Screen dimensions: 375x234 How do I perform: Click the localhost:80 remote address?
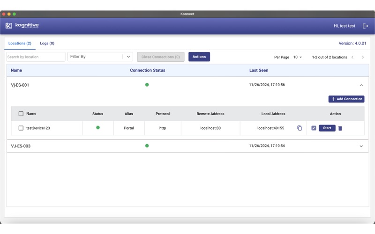(210, 128)
